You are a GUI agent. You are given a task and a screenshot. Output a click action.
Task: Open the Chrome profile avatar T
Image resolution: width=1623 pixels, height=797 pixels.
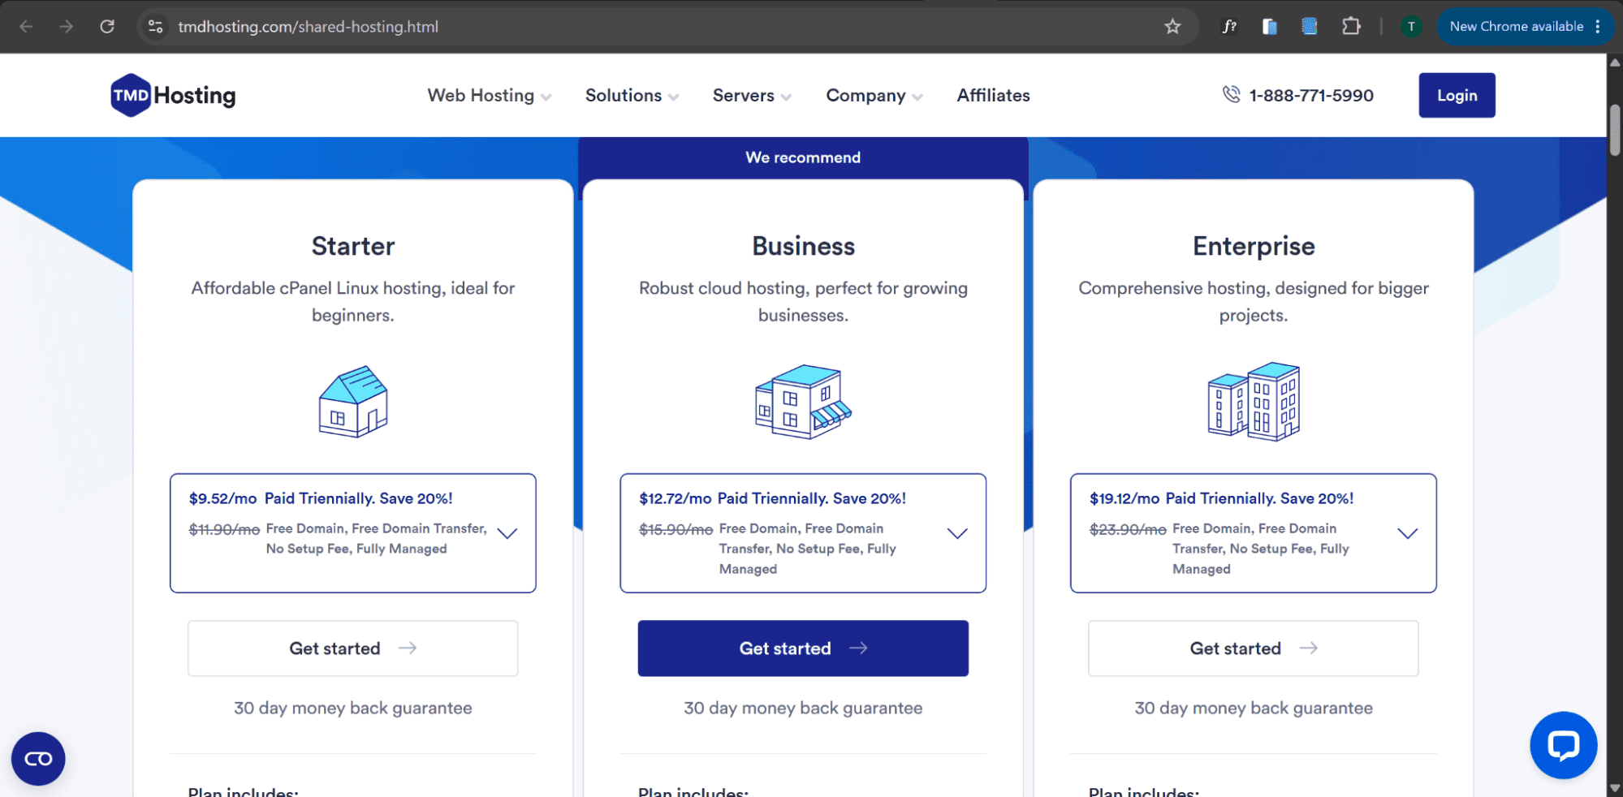pyautogui.click(x=1411, y=27)
